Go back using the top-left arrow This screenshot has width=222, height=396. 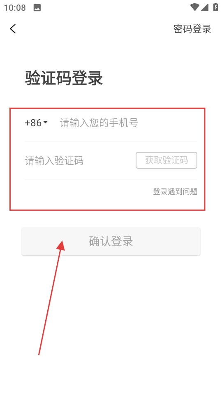13,28
